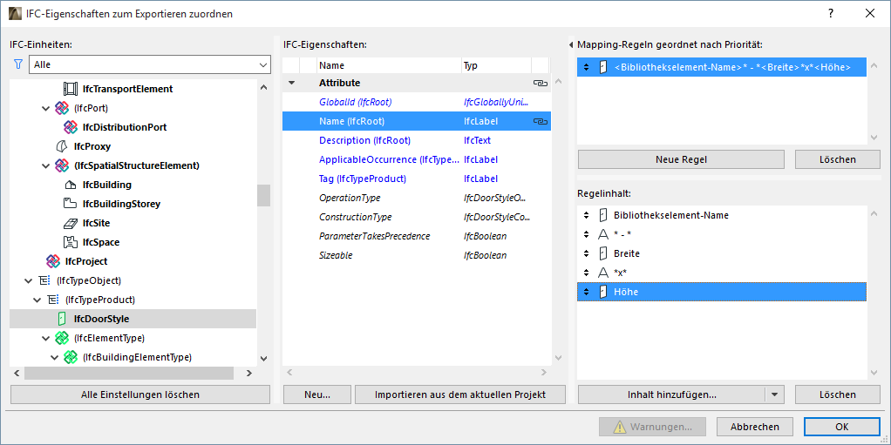Collapse the (IfcSpatialStructureElement) node
Screen dimensions: 891x445
tap(46, 165)
